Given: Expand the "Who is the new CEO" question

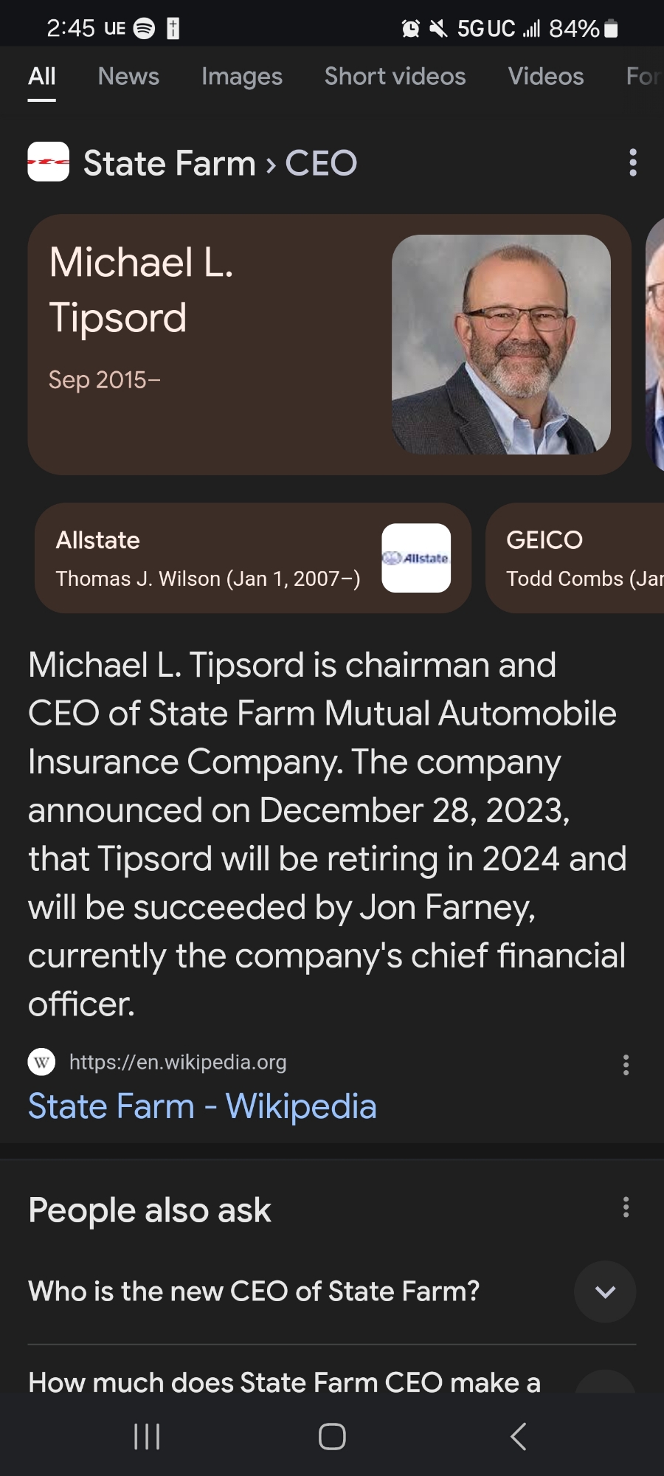Looking at the screenshot, I should pos(604,1291).
